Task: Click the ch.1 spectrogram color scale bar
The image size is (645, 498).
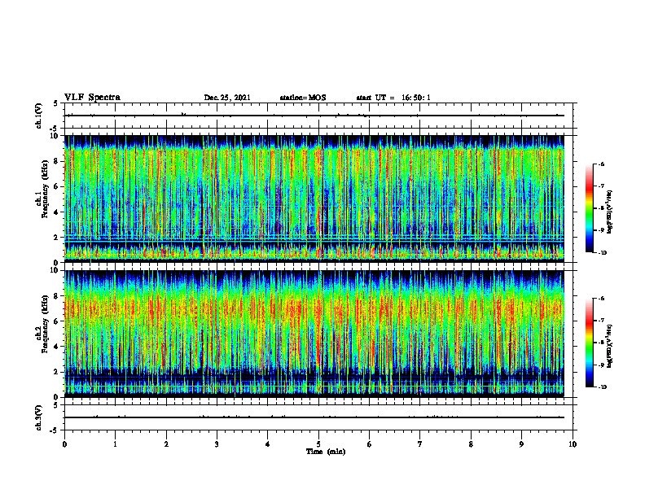Action: click(590, 208)
